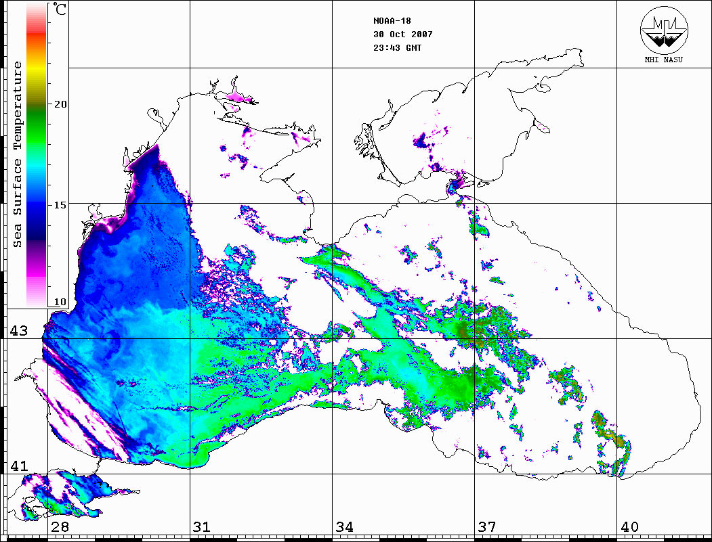Screen dimensions: 712x542
Task: Click the "MHI NASU" caption text
Action: [x=663, y=60]
